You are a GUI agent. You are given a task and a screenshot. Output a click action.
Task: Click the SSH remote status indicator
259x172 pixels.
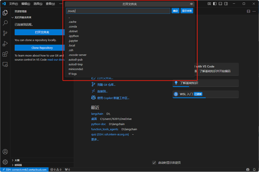tap(25, 169)
